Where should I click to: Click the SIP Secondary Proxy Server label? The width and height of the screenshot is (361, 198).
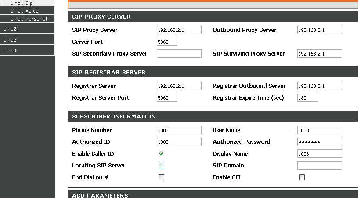110,54
